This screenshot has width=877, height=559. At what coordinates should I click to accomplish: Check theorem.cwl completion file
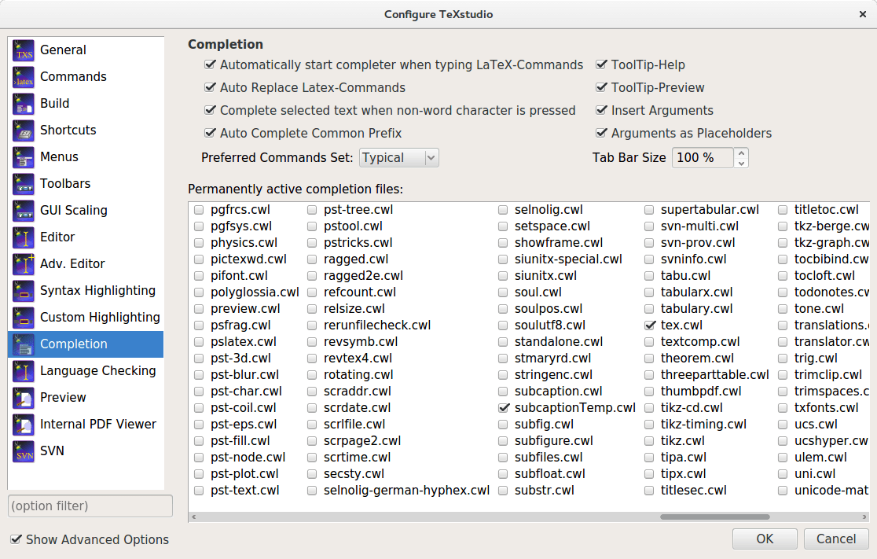[649, 358]
